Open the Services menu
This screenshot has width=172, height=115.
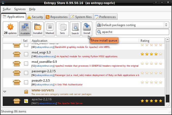click(x=20, y=9)
